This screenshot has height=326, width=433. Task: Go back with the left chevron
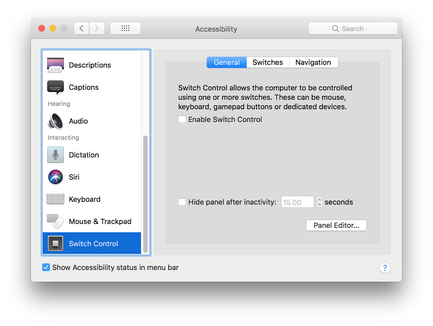[x=82, y=28]
